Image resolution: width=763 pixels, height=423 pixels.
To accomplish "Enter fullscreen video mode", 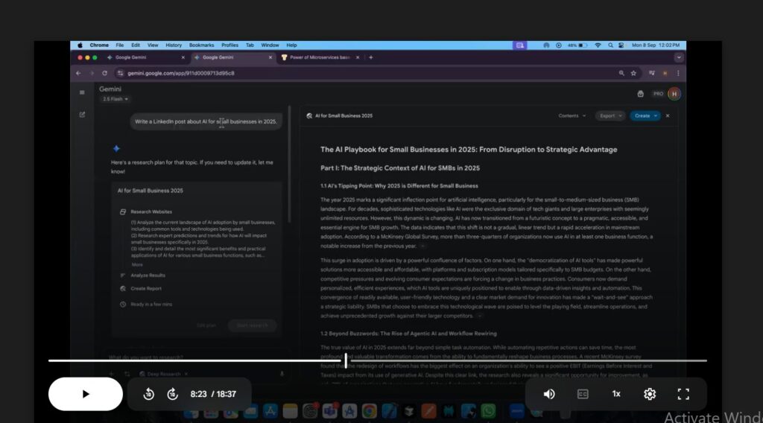I will click(x=683, y=394).
